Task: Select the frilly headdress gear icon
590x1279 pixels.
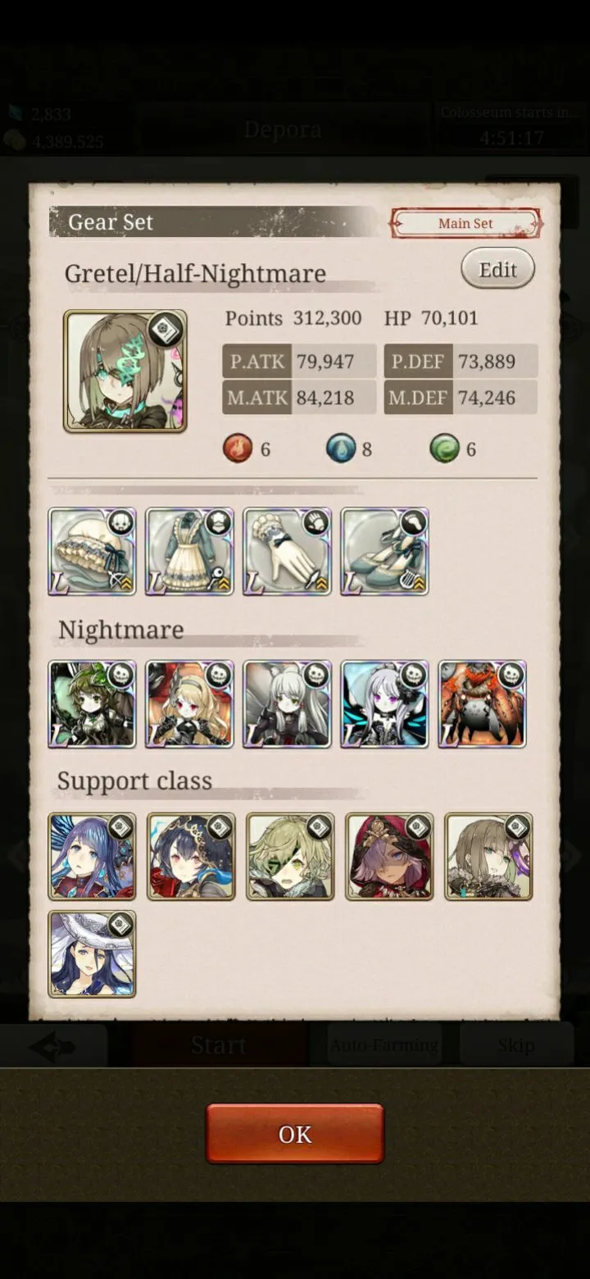Action: [92, 551]
